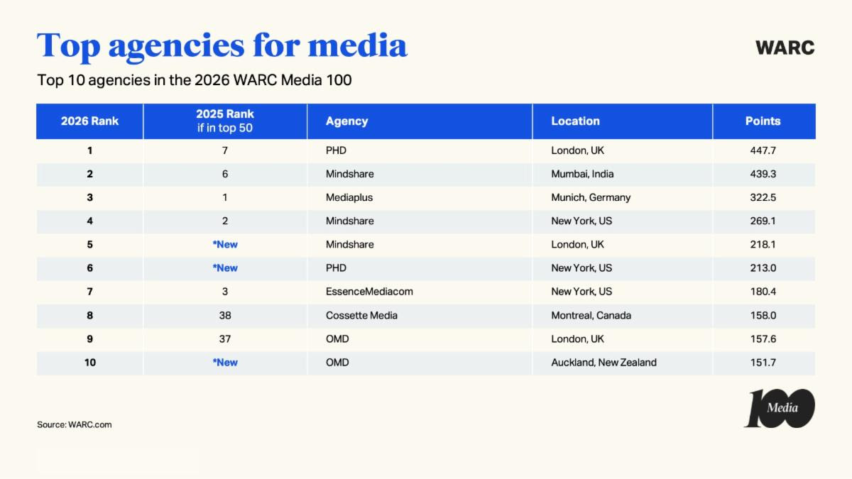
Task: Click the Points column header
Action: click(763, 121)
